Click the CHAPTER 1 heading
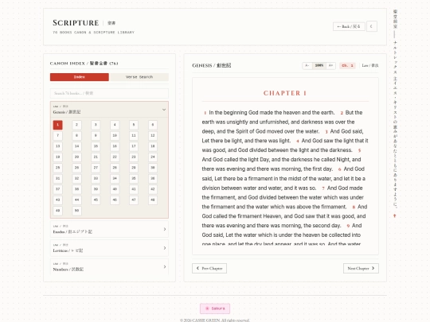 (x=285, y=93)
